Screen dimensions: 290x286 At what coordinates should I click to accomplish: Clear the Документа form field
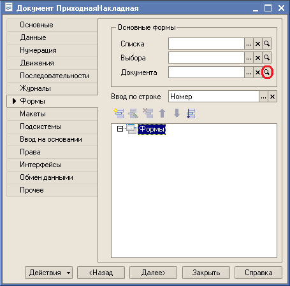pyautogui.click(x=257, y=72)
